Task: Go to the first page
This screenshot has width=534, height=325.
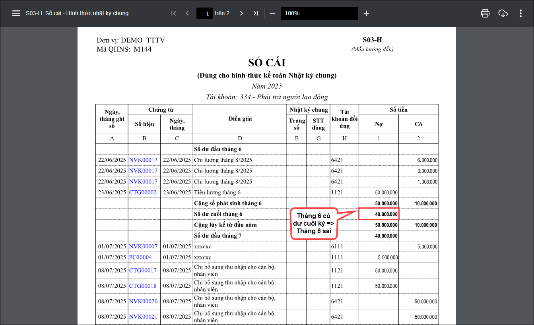Action: point(173,13)
